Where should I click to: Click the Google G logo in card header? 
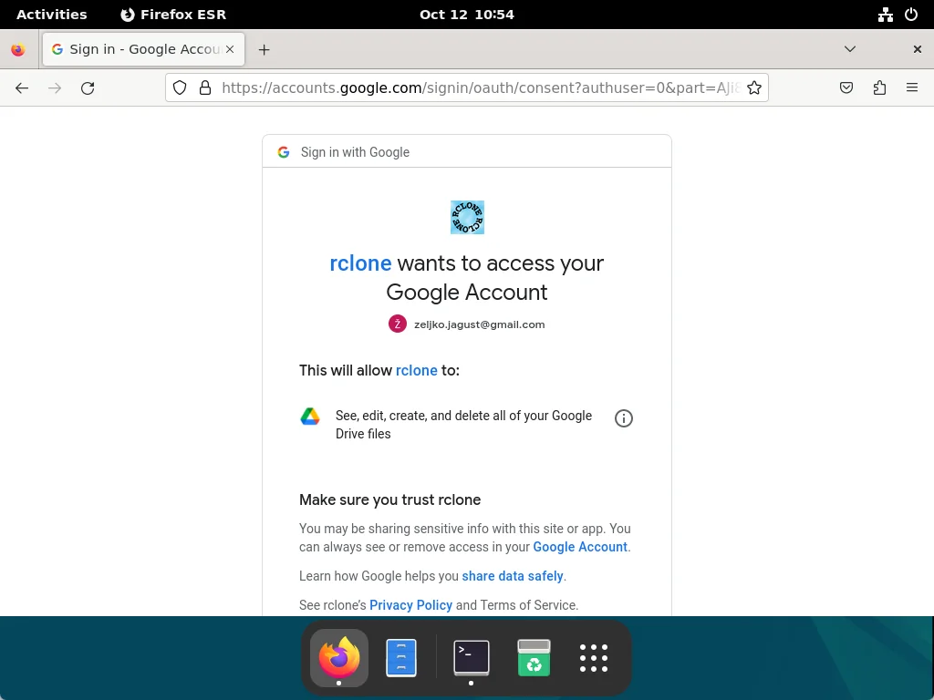coord(284,152)
